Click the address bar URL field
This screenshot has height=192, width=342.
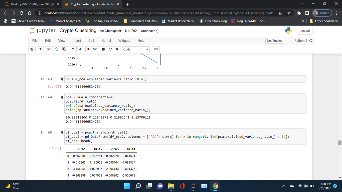(158, 13)
